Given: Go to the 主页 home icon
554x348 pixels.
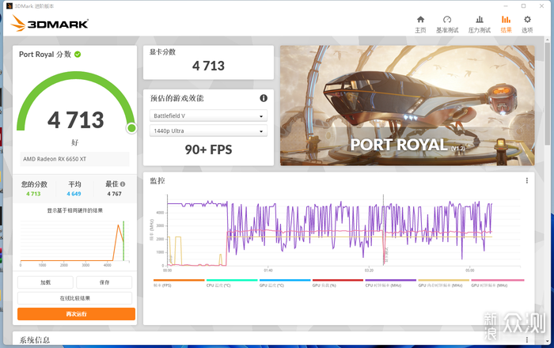Looking at the screenshot, I should click(x=420, y=24).
